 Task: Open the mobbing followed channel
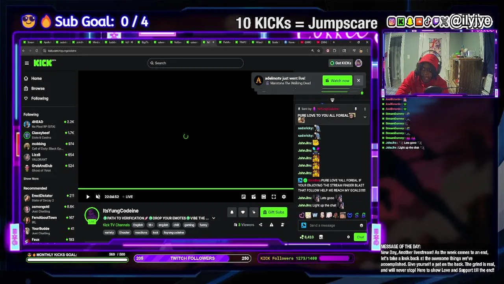point(49,146)
